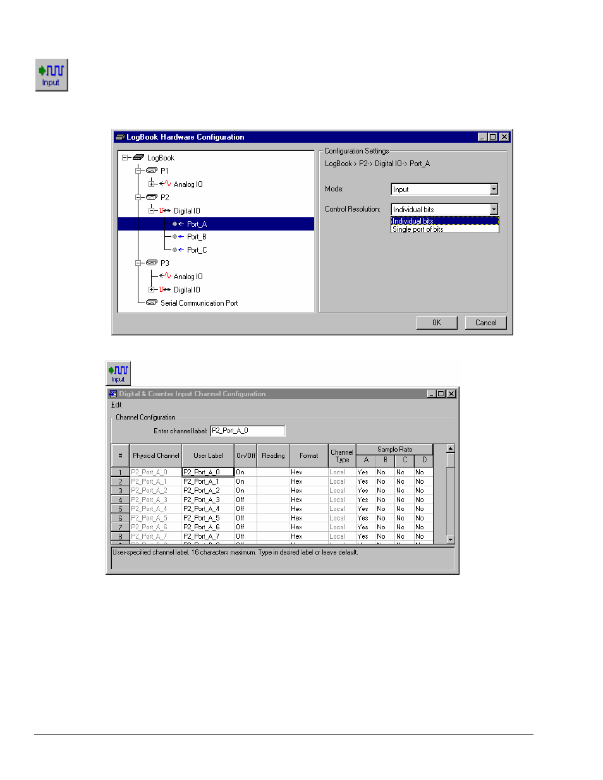Toggle Sample Rate A Yes in row 2
This screenshot has width=603, height=780.
pos(366,481)
